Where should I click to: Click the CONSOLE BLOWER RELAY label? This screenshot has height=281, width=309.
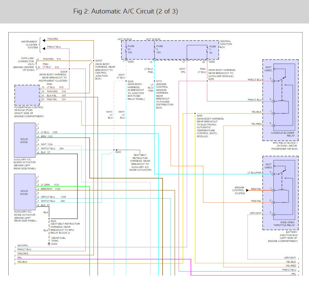(283, 134)
